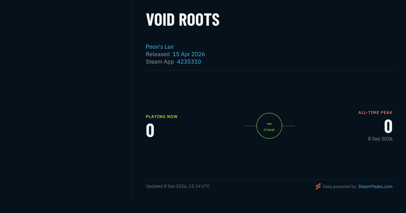Click the Updated 11:14 UTC timestamp
This screenshot has width=406, height=213.
point(178,186)
